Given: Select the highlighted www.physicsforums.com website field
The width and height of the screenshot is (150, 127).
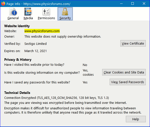Looking at the screenshot, I should point(42,31).
